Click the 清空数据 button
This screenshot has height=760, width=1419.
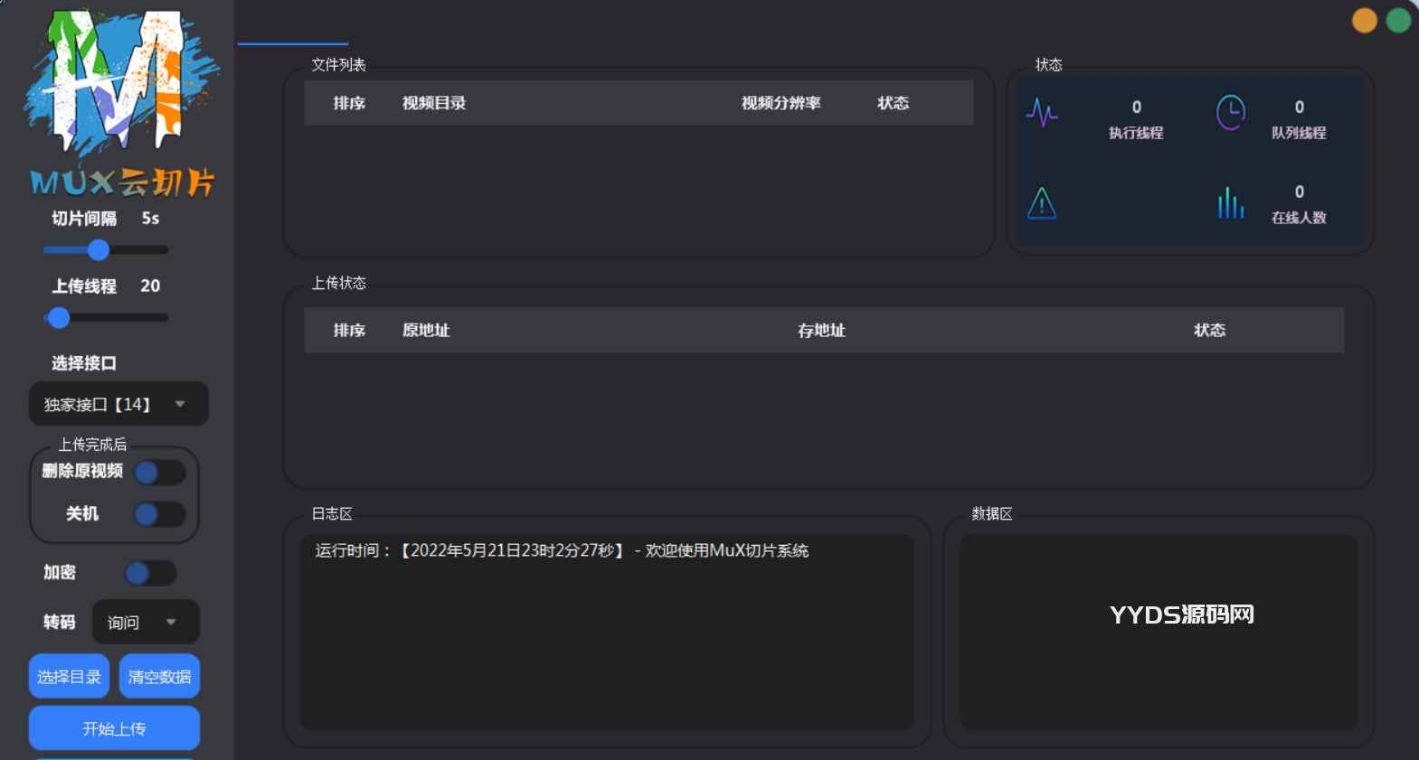click(x=159, y=677)
